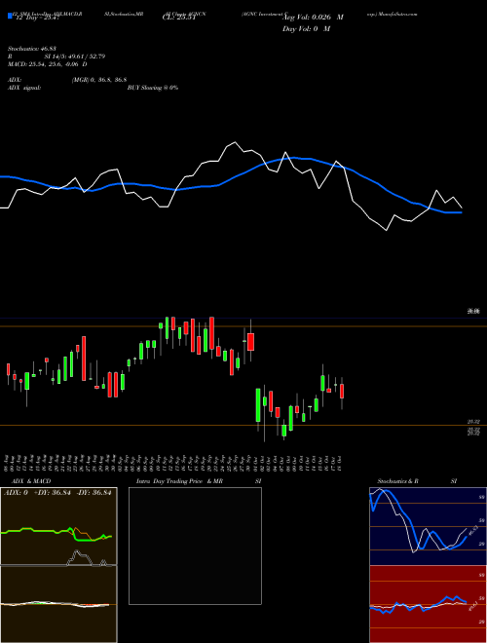
Task: Click the 'CL: 25.51' closing price text
Action: (x=179, y=18)
